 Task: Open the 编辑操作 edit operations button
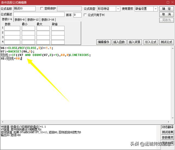(x=104, y=42)
